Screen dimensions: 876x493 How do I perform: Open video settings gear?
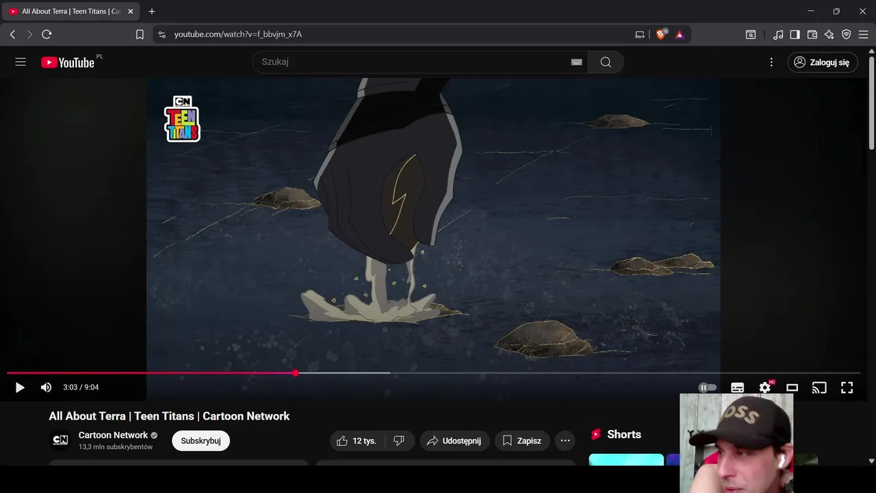[x=765, y=388]
